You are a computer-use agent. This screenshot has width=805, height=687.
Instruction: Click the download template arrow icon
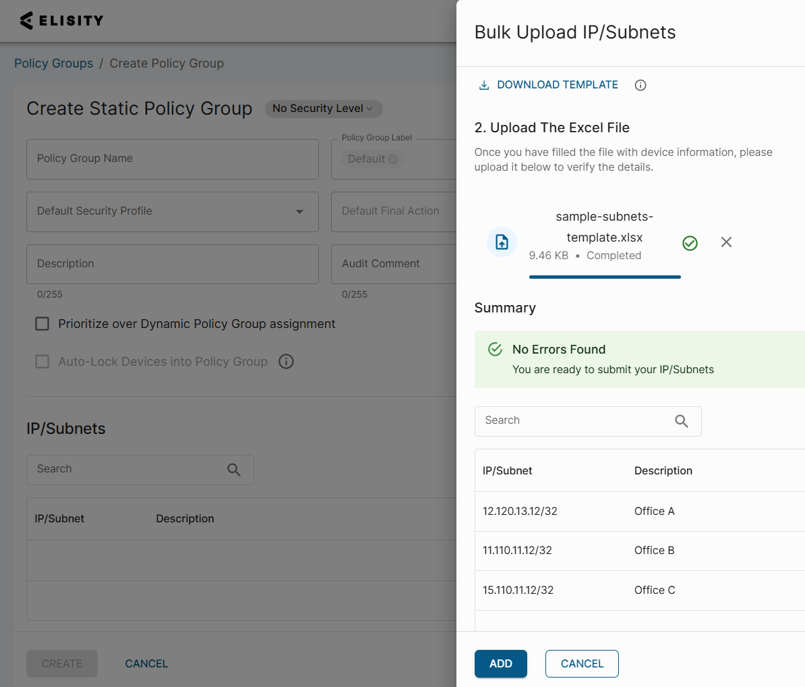click(x=483, y=85)
